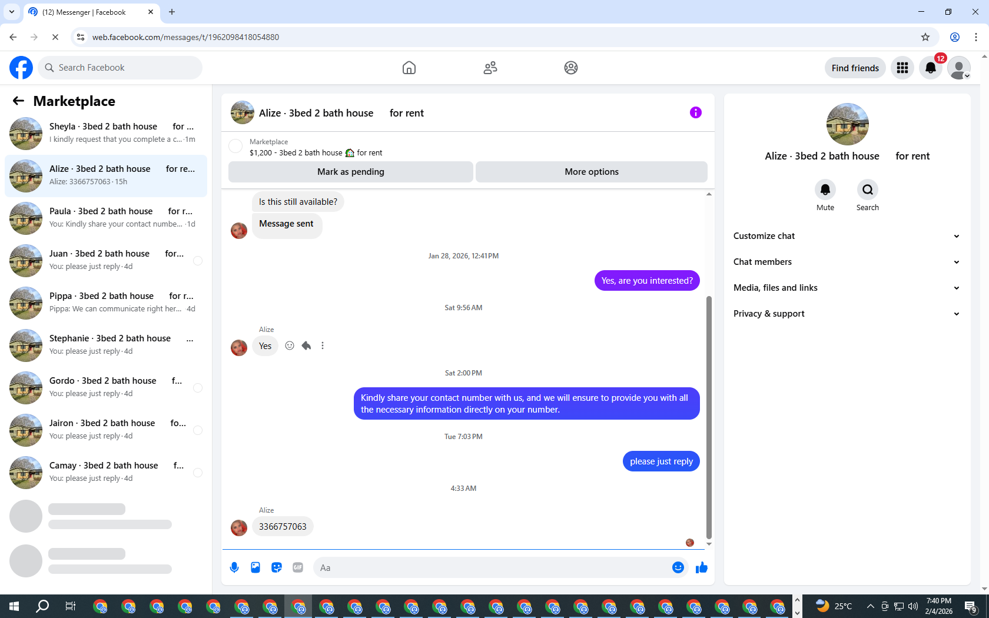Click chat scrollbar down arrow
989x618 pixels.
tap(709, 544)
